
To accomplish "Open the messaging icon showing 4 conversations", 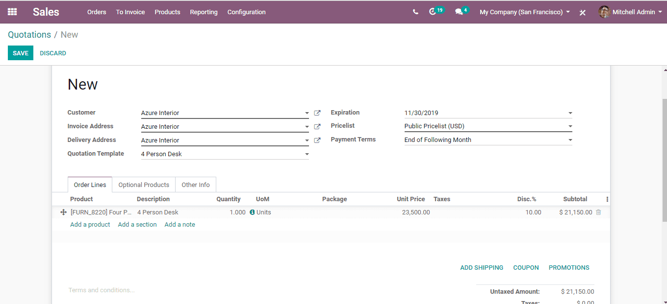I will coord(458,12).
